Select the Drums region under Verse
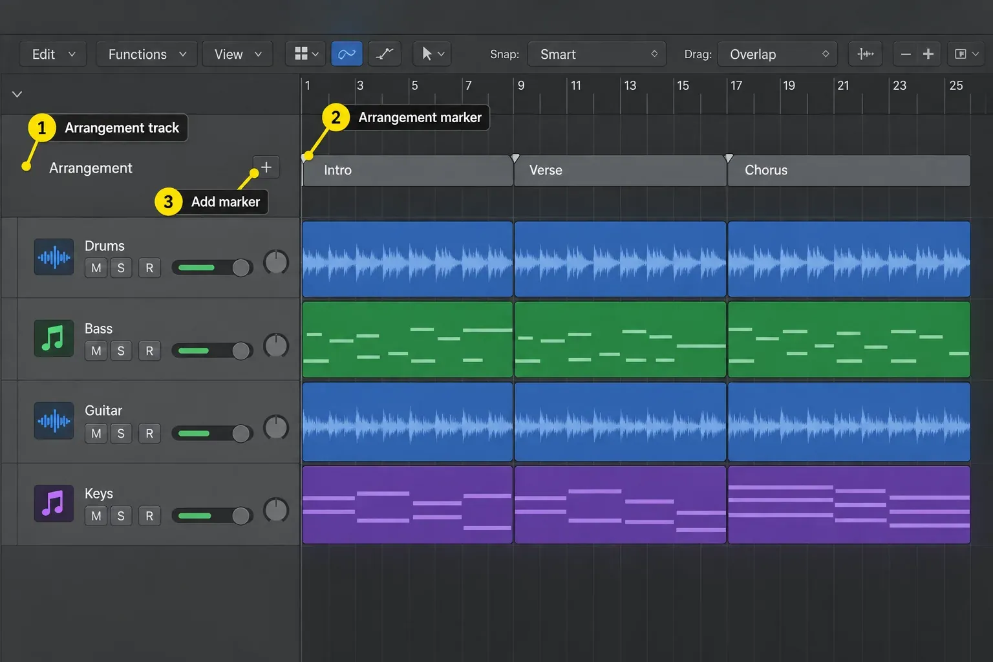This screenshot has width=993, height=662. tap(620, 259)
